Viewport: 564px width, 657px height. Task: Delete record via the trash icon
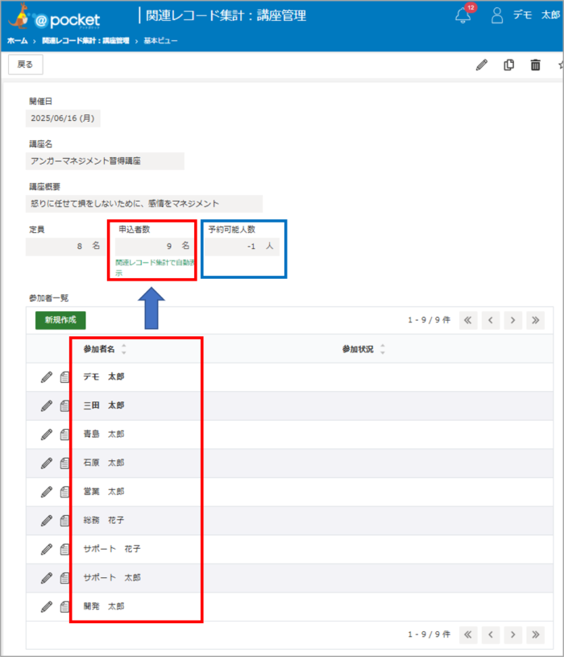[x=535, y=65]
